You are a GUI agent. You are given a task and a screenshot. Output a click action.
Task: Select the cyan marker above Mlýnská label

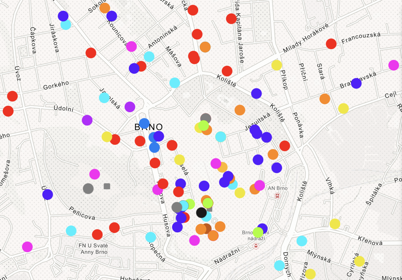point(301,241)
